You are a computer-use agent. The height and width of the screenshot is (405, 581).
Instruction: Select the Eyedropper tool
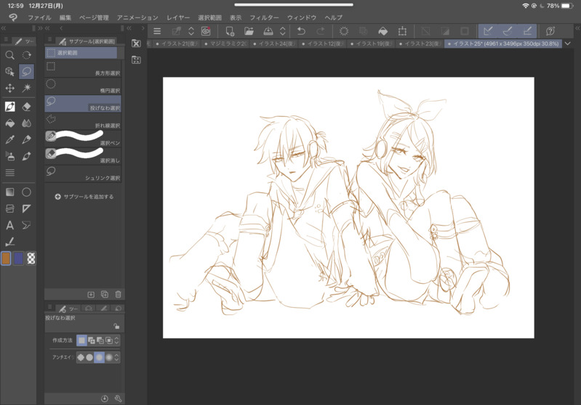[x=10, y=139]
